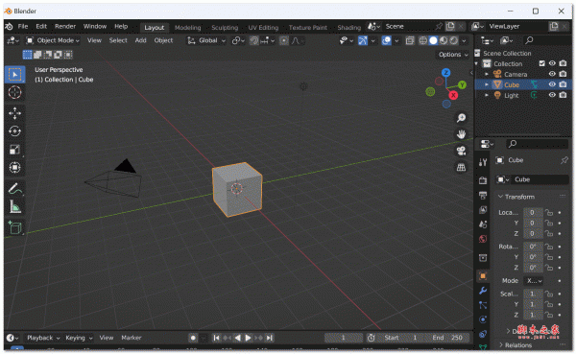Select the Select Box tool

[x=14, y=75]
